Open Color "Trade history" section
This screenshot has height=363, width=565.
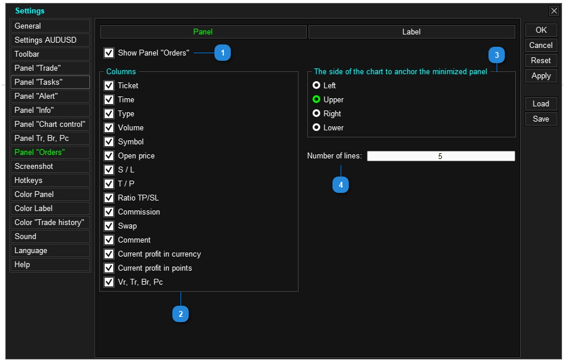50,223
